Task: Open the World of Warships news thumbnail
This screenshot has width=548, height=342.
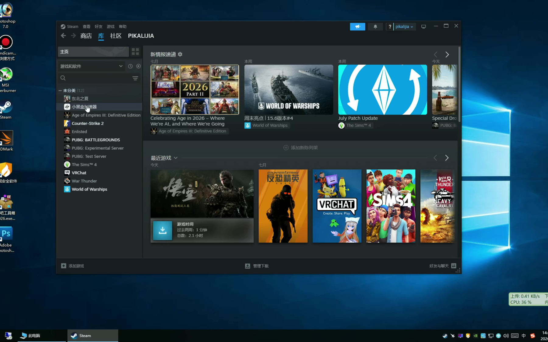Action: pos(289,90)
